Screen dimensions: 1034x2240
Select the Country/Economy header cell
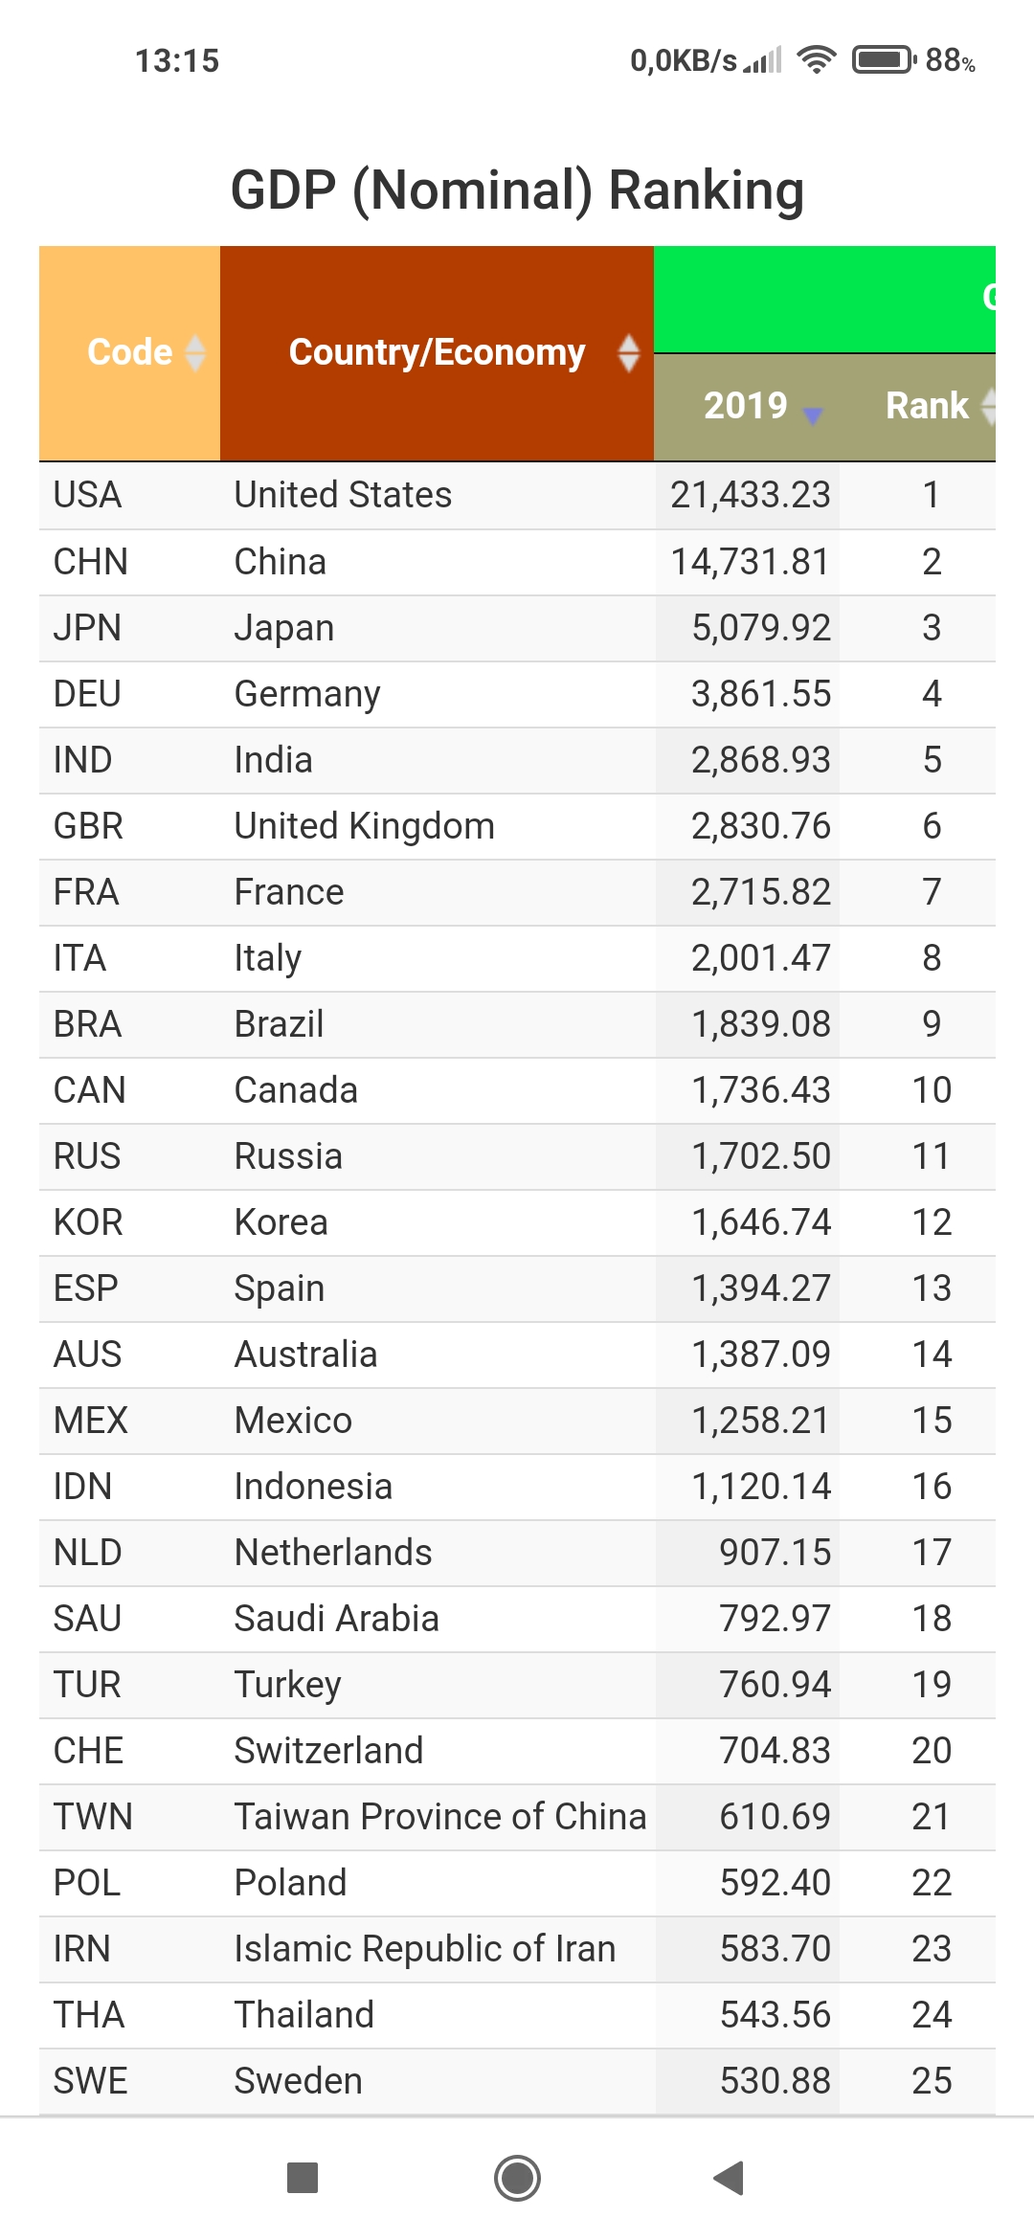pyautogui.click(x=437, y=352)
